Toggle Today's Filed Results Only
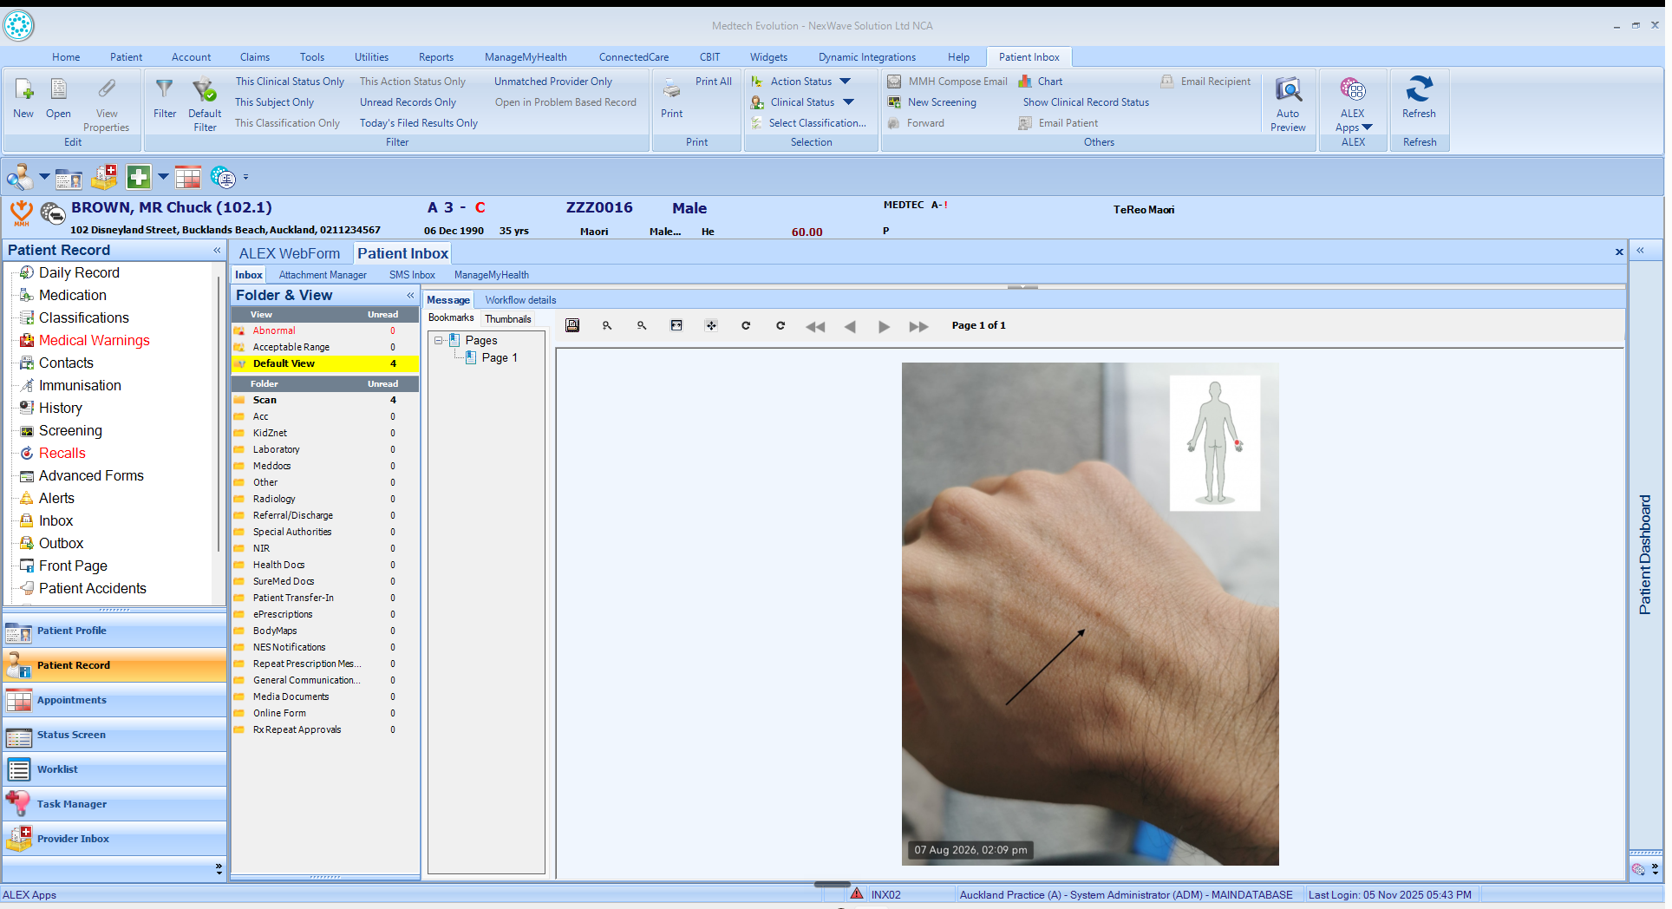This screenshot has height=909, width=1672. [419, 123]
